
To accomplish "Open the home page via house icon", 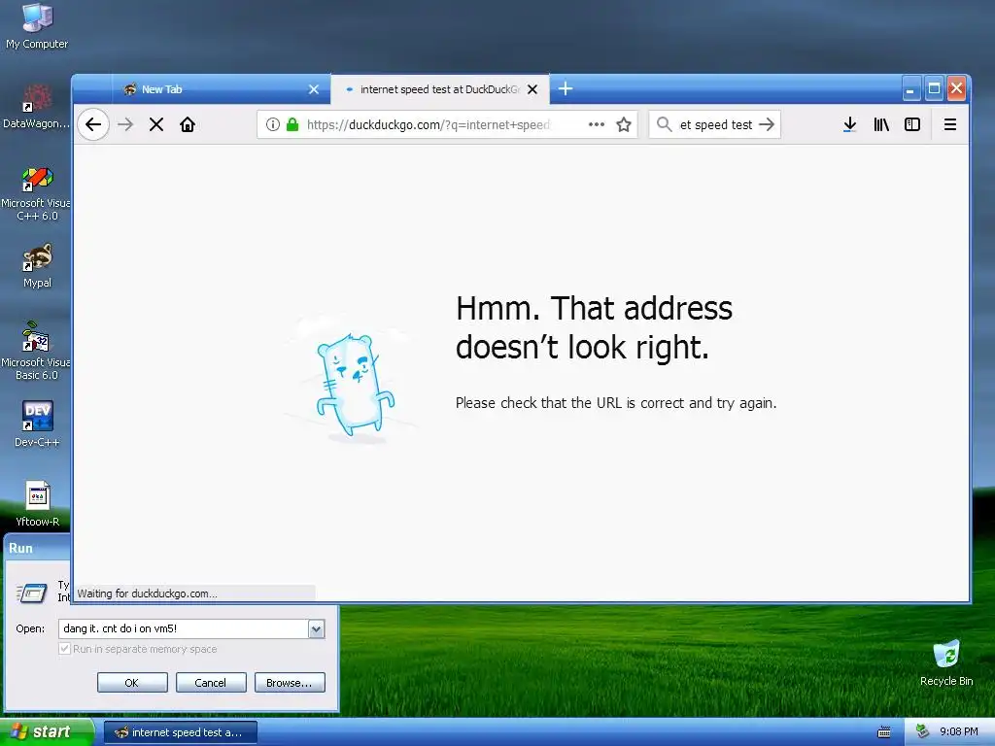I will click(188, 124).
